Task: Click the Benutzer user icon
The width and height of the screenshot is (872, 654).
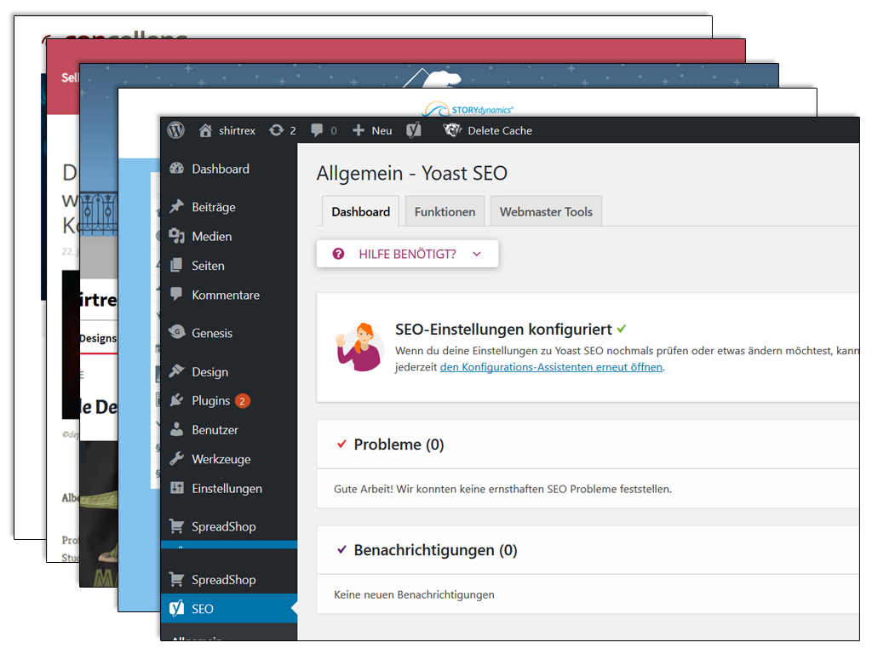Action: click(x=176, y=429)
